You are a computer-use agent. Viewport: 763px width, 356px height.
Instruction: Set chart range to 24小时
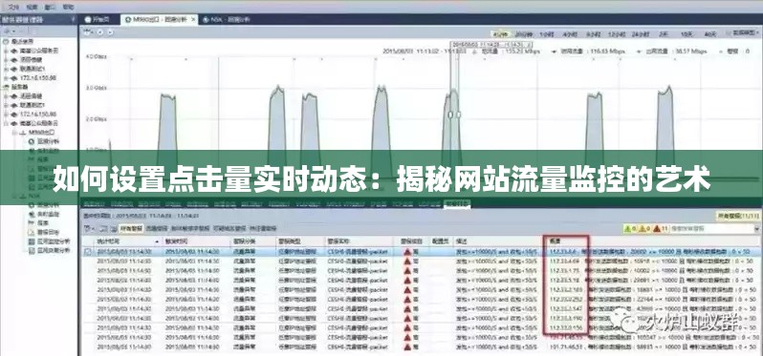pos(641,34)
